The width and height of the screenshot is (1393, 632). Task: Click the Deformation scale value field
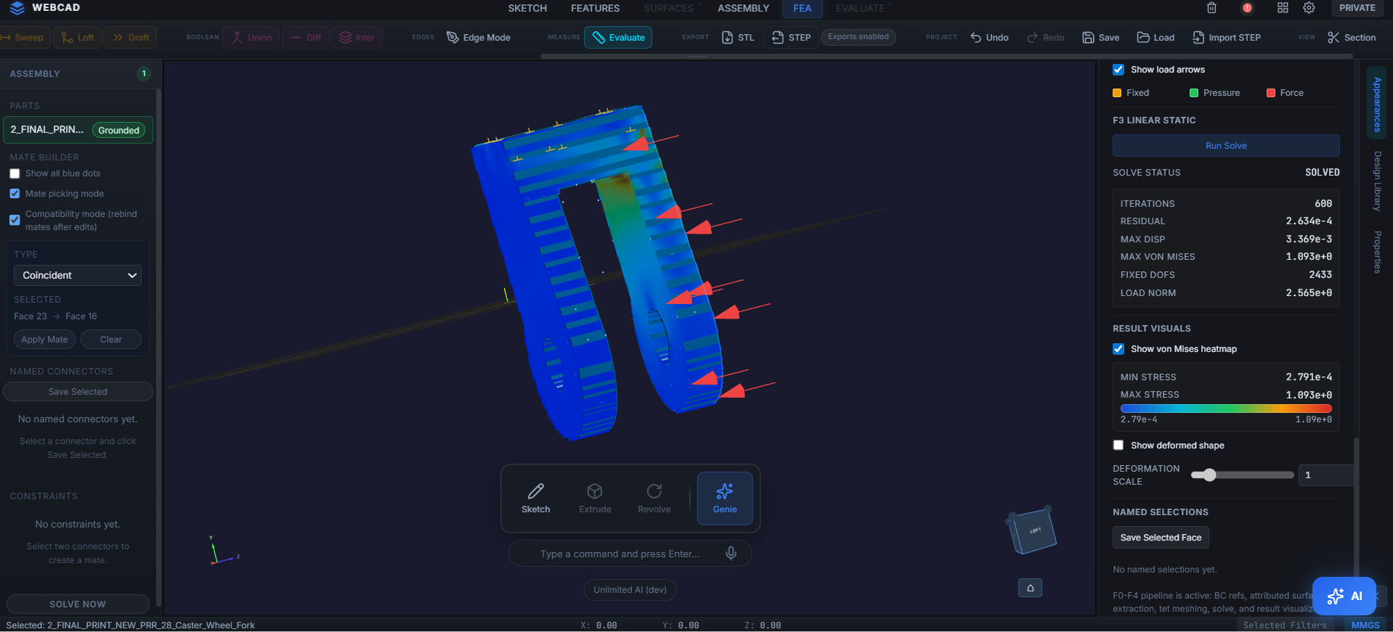point(1328,475)
